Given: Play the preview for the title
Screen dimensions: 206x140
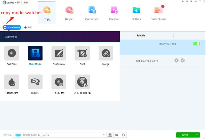Looking at the screenshot, I should (176, 61).
